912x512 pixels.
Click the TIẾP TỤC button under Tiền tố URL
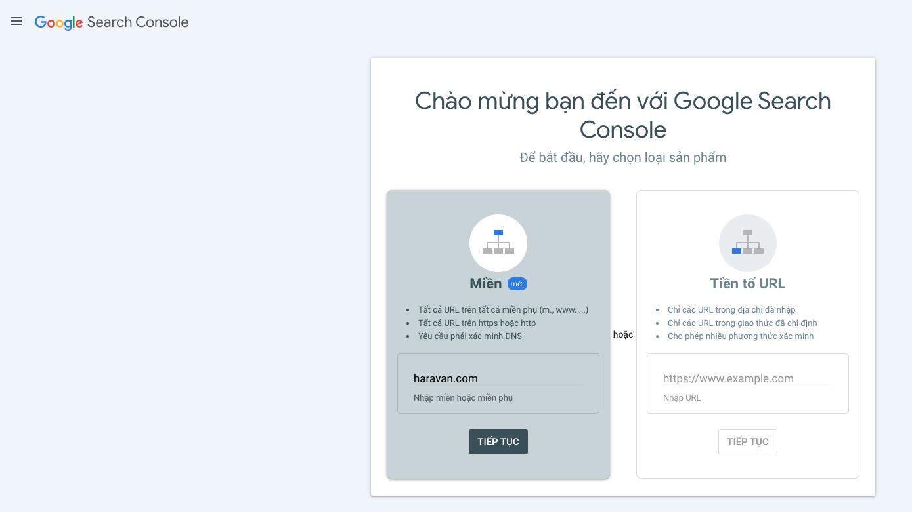[x=748, y=442]
